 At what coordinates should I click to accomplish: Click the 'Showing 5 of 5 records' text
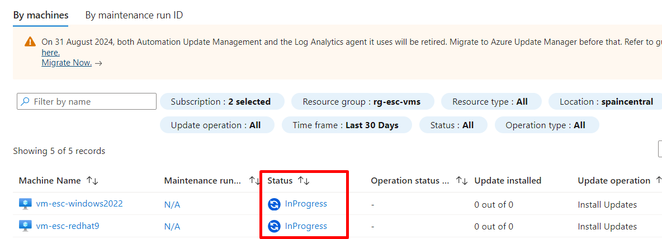[x=59, y=151]
